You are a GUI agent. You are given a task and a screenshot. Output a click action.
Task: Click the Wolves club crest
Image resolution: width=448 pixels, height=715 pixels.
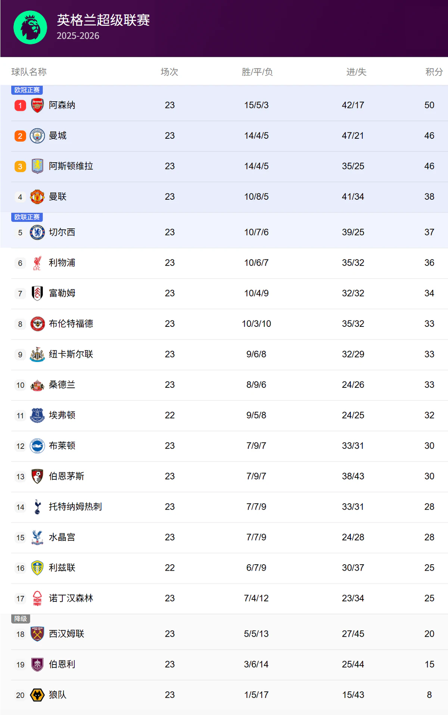click(x=37, y=695)
